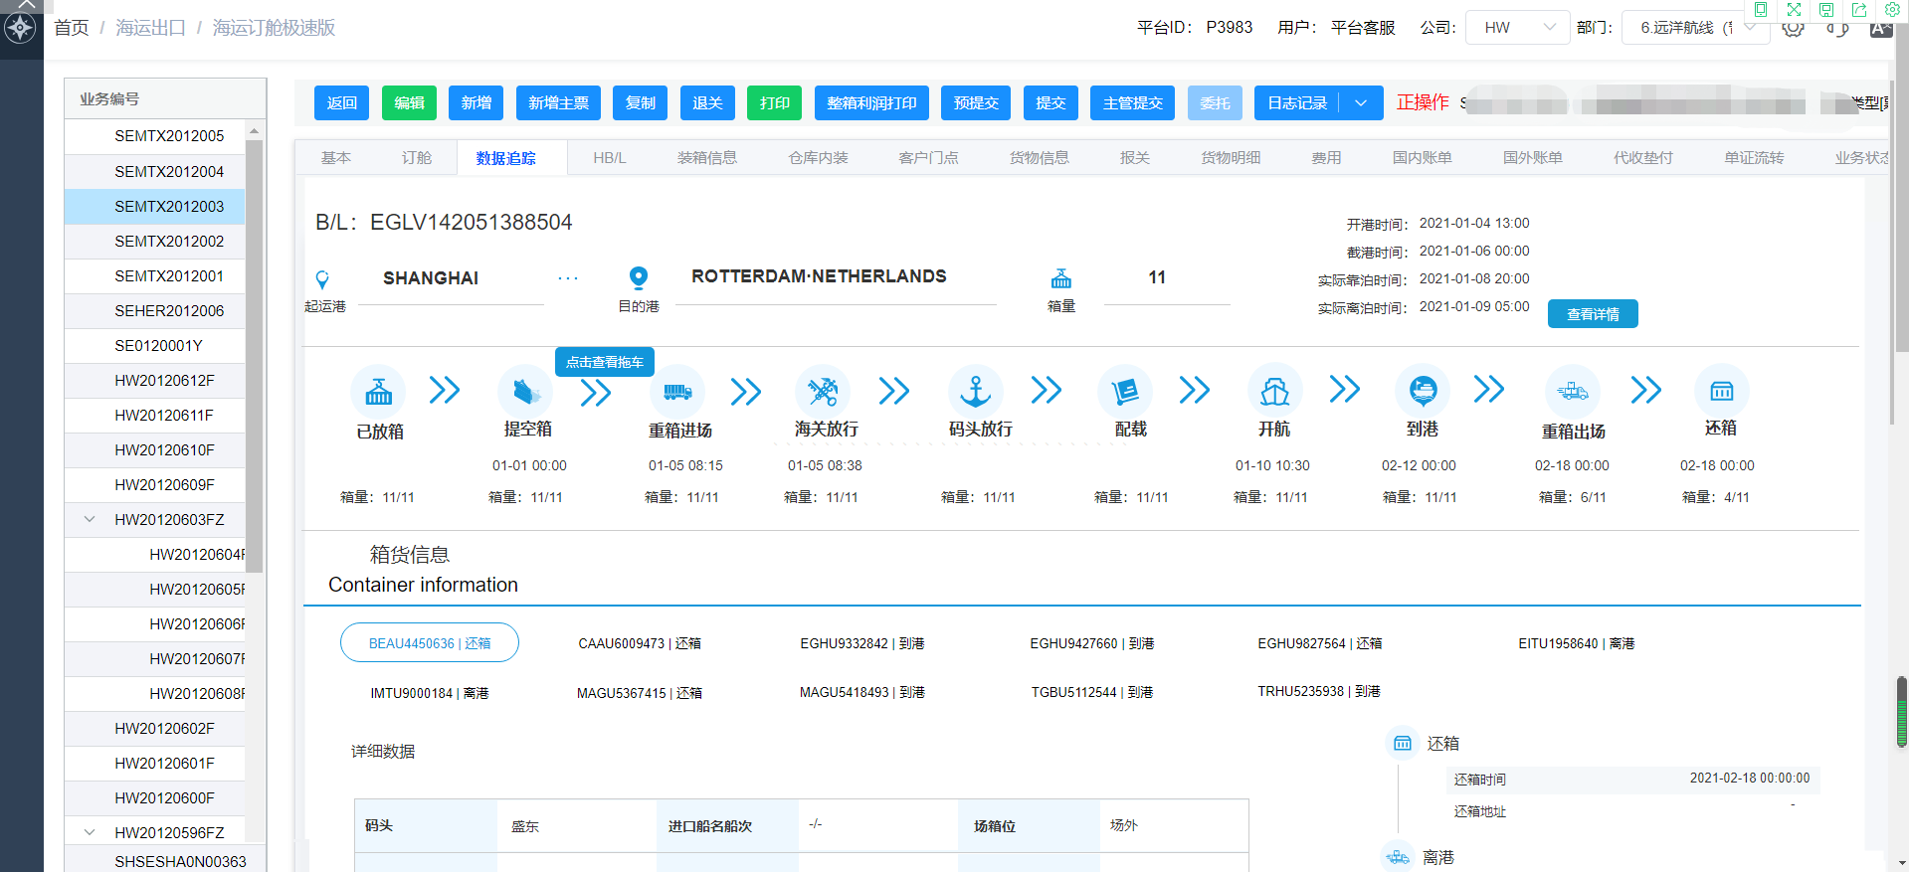Click the green tablet icon in floating toolbar
Screen dimensions: 1909x872
tap(1760, 9)
